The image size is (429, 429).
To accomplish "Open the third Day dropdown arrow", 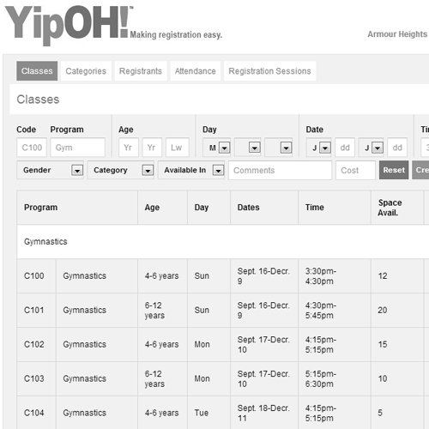I will (x=286, y=148).
